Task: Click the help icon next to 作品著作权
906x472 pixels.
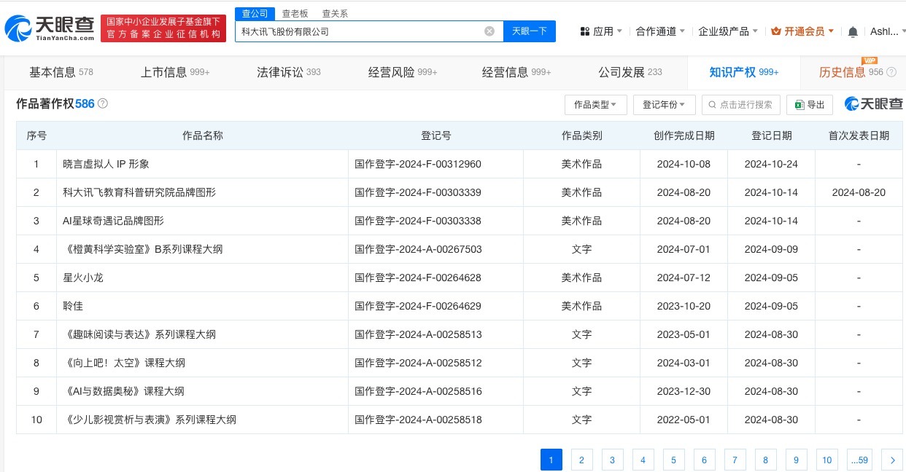Action: pyautogui.click(x=103, y=103)
